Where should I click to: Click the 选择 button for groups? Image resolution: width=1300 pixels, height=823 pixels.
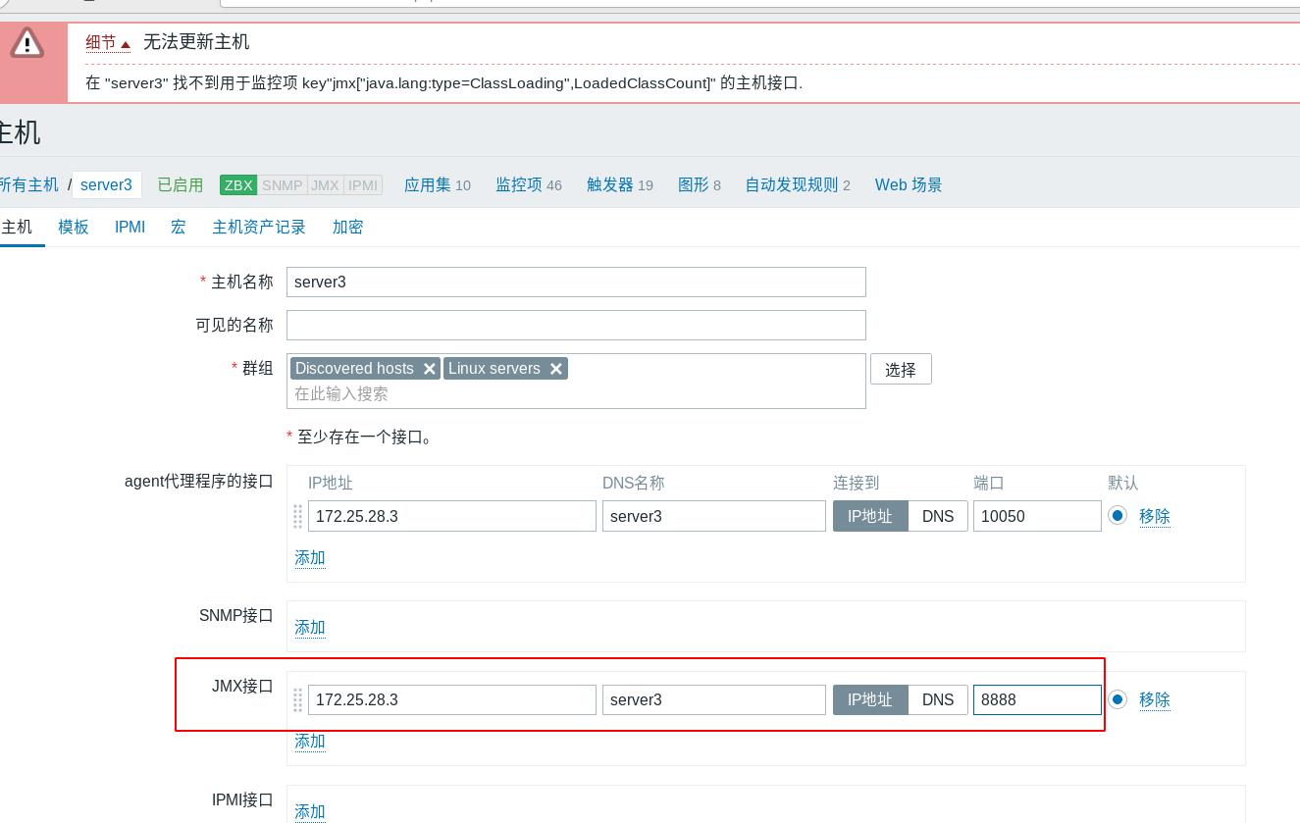point(901,370)
